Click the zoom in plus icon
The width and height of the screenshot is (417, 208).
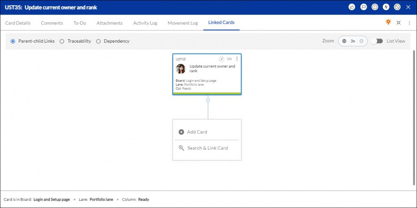click(x=361, y=41)
